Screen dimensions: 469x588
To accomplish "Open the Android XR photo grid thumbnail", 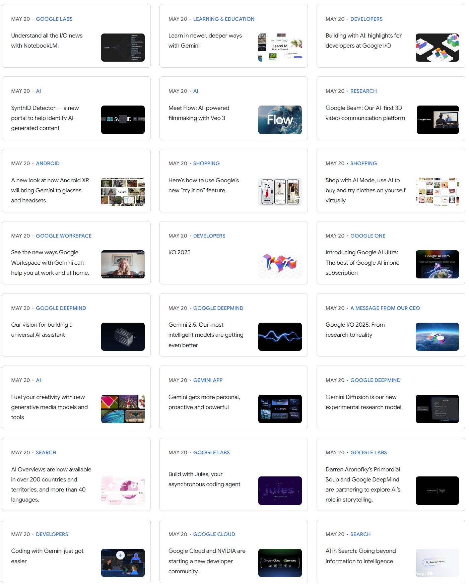I will (123, 192).
